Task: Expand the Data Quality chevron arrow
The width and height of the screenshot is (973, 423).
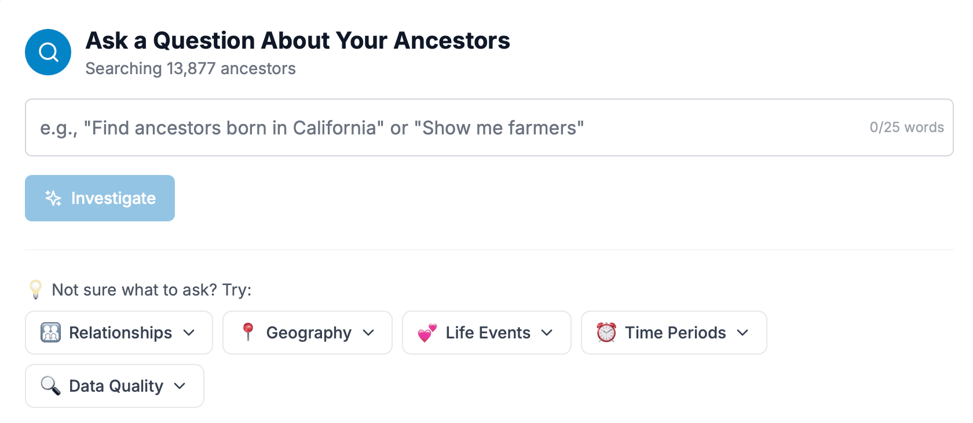Action: [180, 386]
